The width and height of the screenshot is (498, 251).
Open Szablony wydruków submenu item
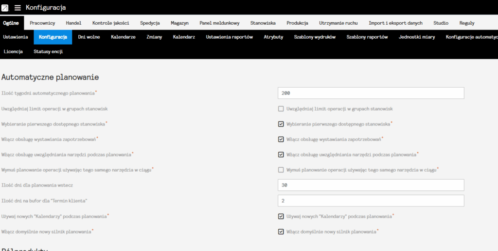tap(315, 37)
